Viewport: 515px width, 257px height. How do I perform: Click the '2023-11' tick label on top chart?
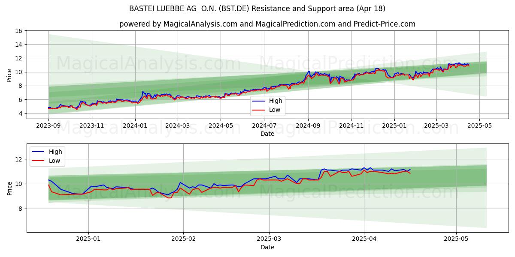click(x=92, y=126)
